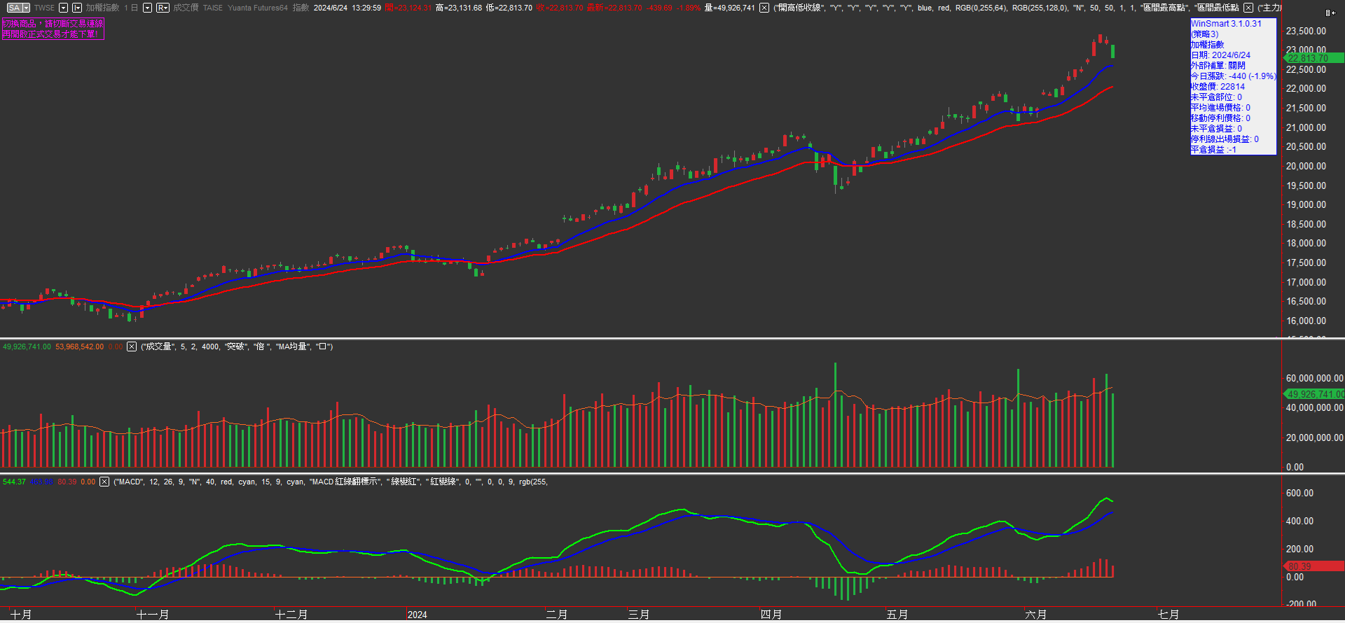The image size is (1345, 623).
Task: Click the Yuanta Futures64 label
Action: click(x=258, y=8)
